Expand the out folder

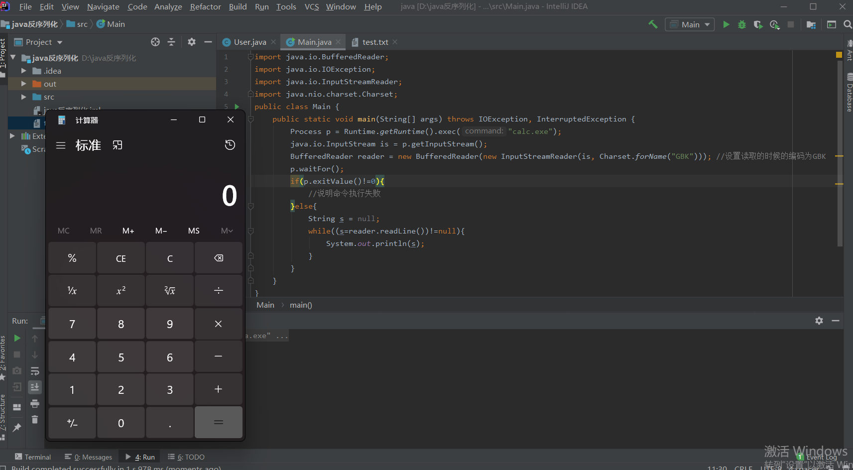[23, 84]
